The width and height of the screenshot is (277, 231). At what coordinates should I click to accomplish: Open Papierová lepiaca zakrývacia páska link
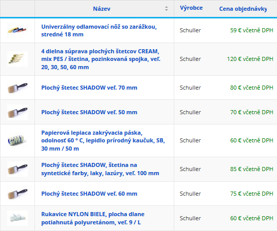(x=103, y=140)
